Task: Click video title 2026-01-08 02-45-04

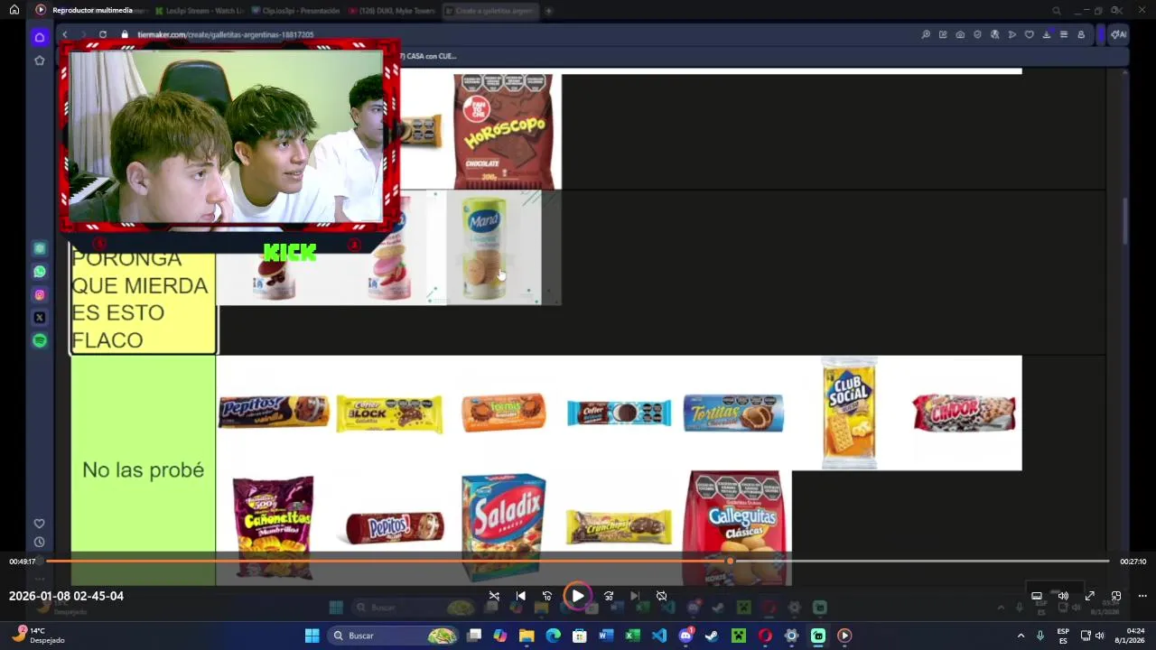Action: pyautogui.click(x=66, y=596)
